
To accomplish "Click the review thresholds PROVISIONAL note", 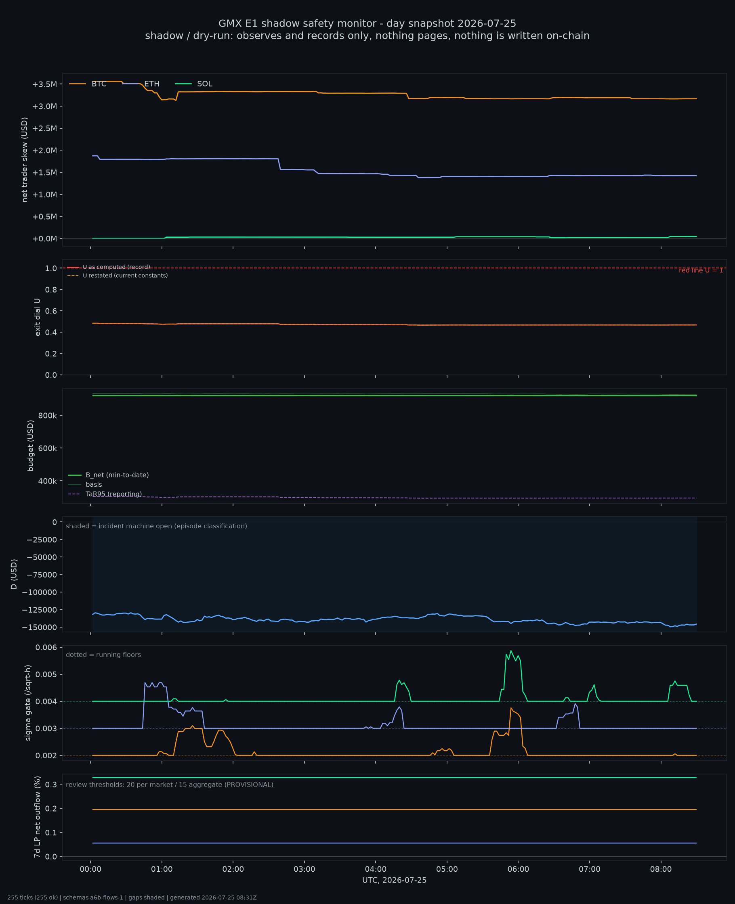I will point(169,785).
